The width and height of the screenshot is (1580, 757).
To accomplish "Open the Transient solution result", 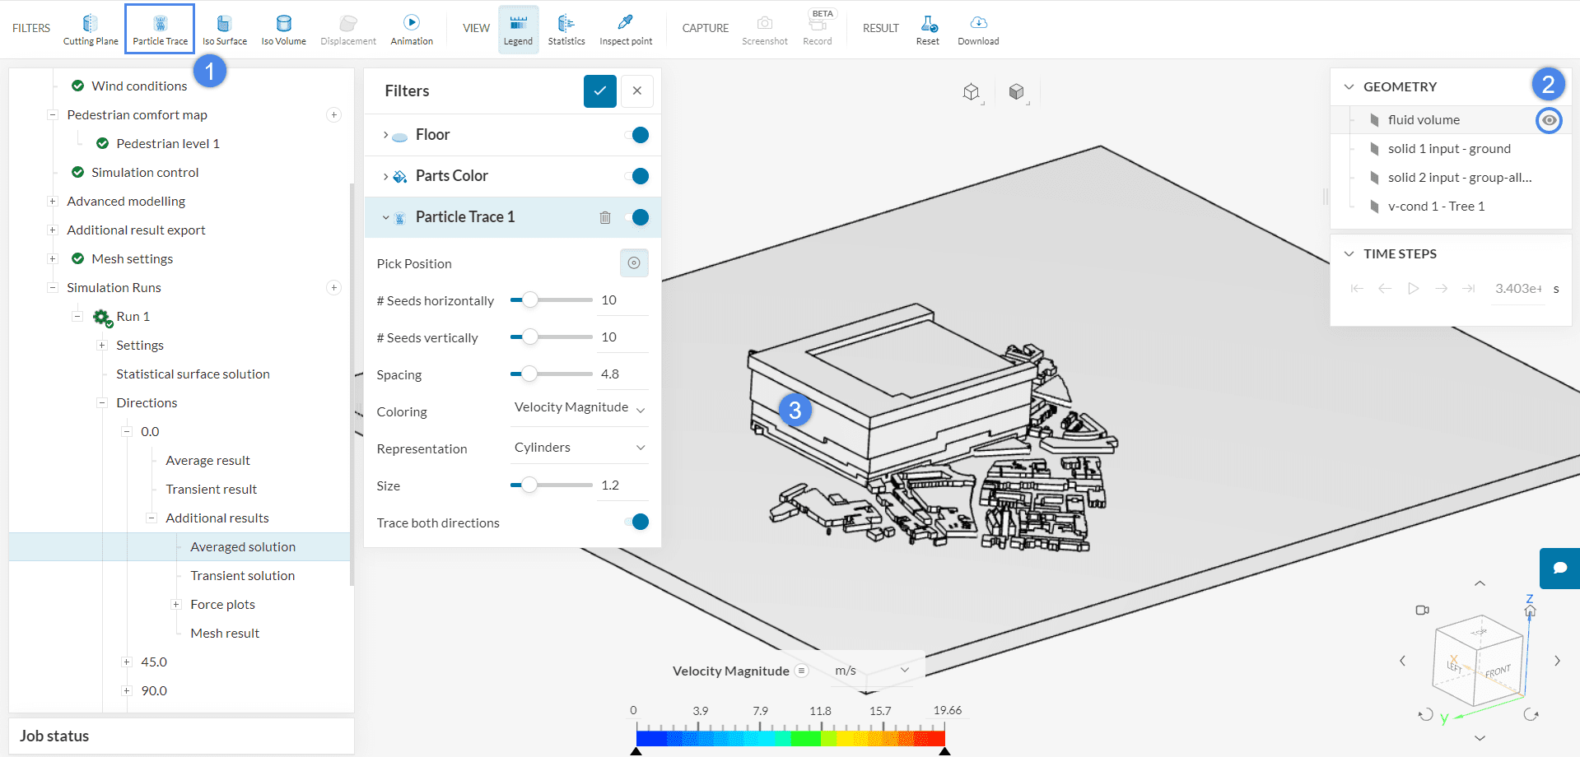I will [x=242, y=576].
